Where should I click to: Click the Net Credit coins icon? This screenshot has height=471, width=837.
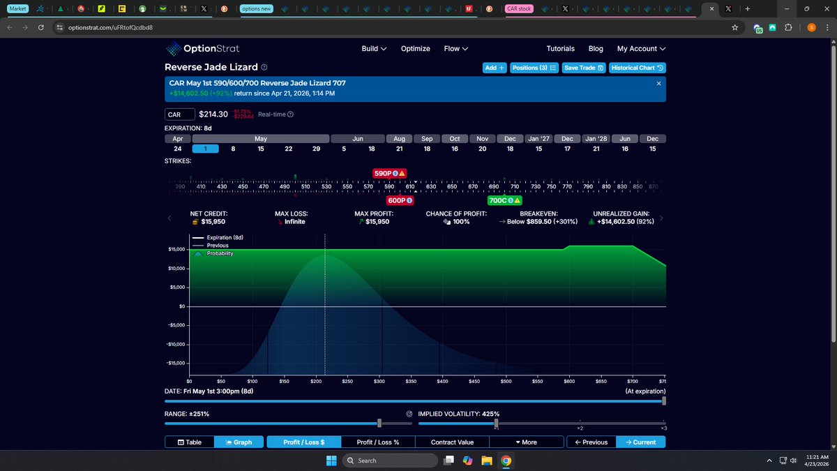point(196,222)
